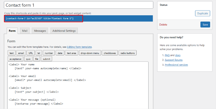Click the "<label> Your email" line

click(22, 76)
